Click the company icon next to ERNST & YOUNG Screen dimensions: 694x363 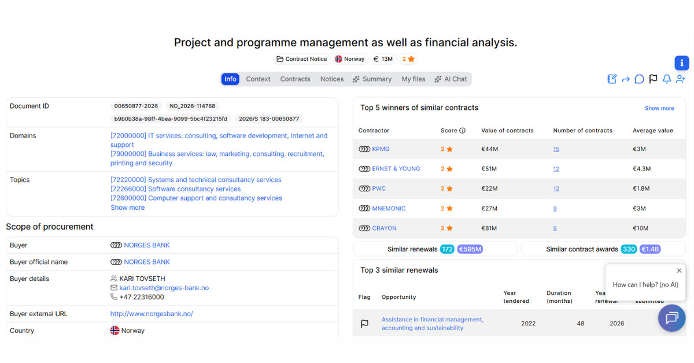click(364, 169)
